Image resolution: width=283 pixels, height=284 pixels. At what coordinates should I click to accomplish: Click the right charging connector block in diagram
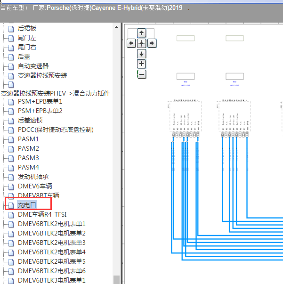click(234, 116)
